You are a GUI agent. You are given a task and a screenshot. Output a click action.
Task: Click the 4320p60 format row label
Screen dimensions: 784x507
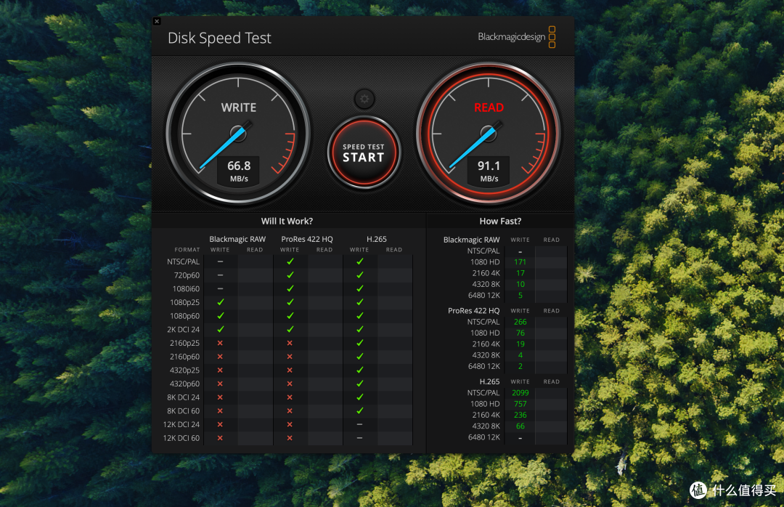184,384
